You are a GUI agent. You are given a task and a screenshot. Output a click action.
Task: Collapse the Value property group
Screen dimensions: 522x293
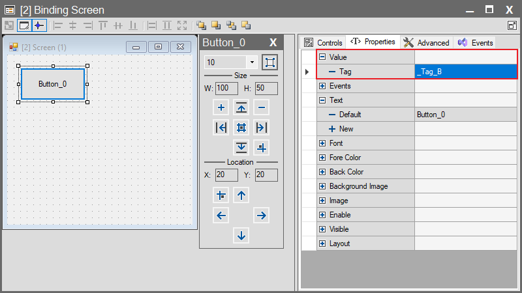[322, 57]
